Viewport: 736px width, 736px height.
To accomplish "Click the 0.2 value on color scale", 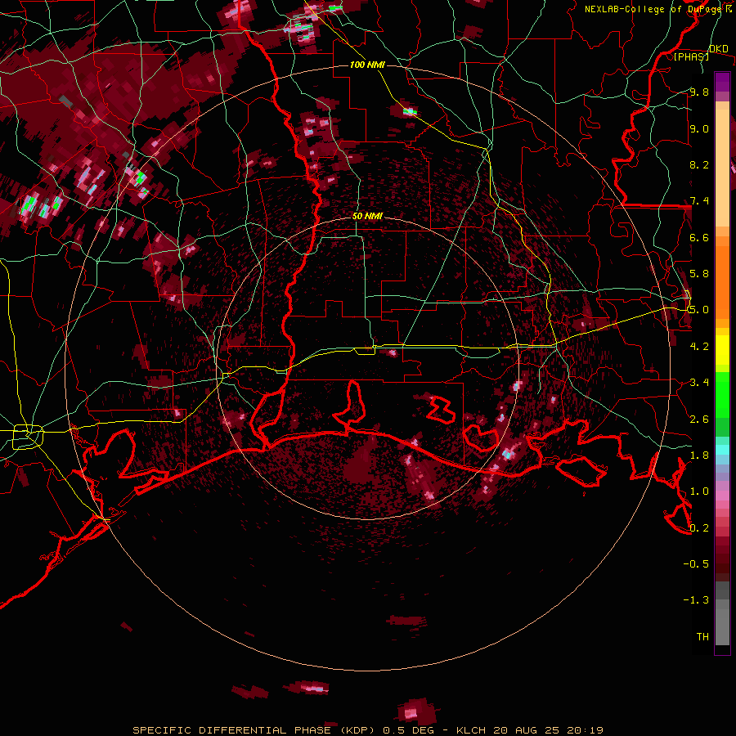I will (699, 527).
